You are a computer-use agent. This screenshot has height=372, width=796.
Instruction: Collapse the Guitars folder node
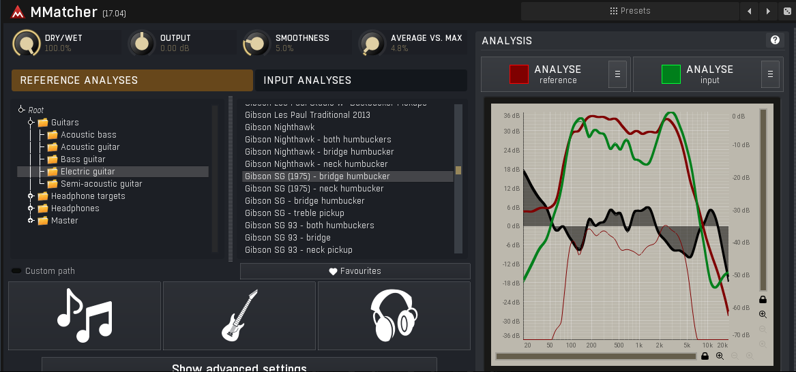(x=31, y=122)
